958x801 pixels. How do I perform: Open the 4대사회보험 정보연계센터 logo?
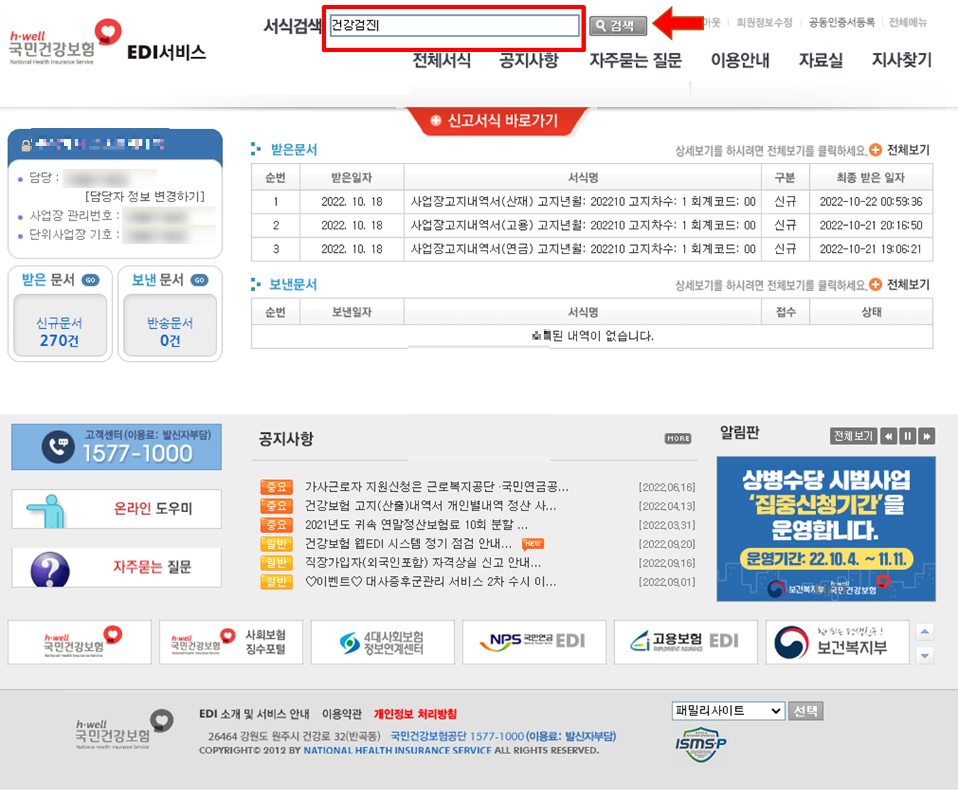tap(382, 642)
